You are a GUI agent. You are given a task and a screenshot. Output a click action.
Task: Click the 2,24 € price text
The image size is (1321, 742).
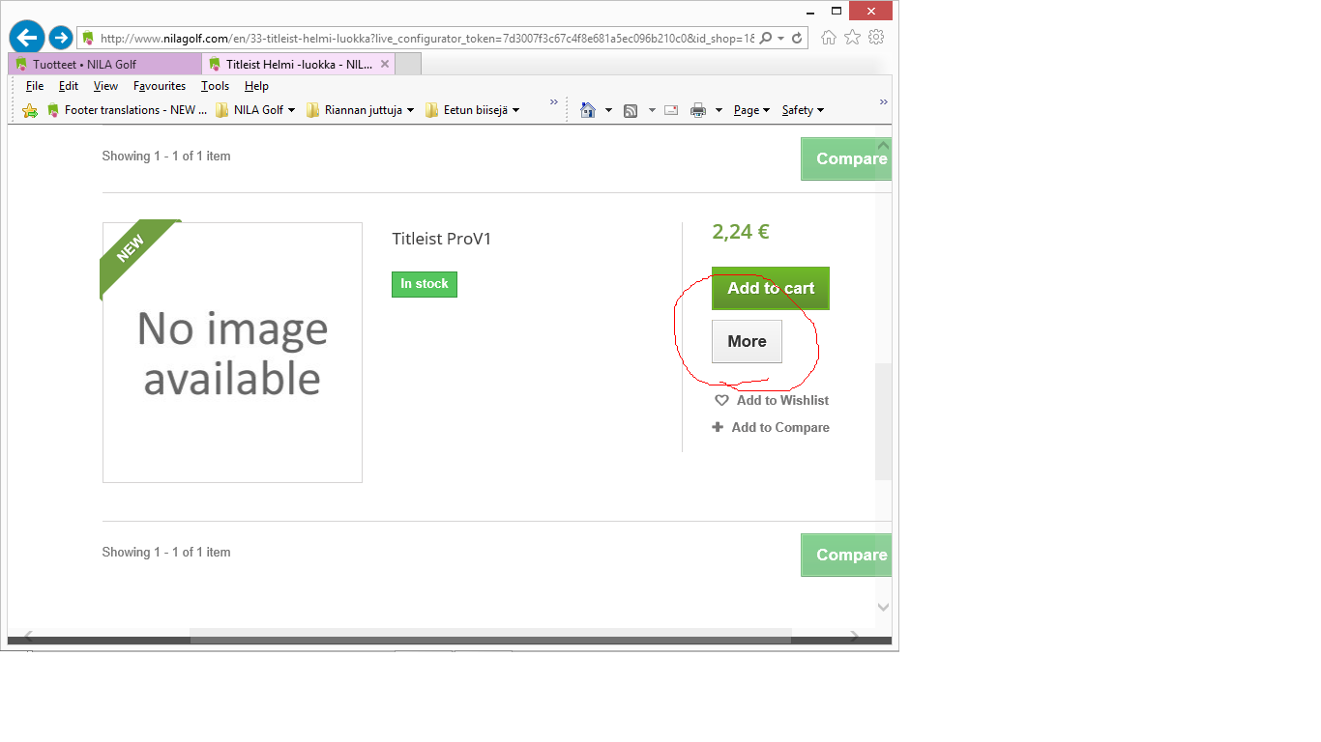(741, 232)
